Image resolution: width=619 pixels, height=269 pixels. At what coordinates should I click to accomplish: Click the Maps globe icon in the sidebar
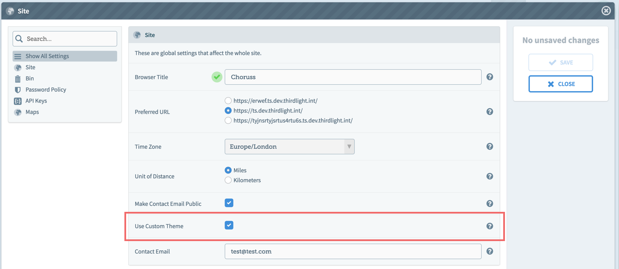[18, 112]
